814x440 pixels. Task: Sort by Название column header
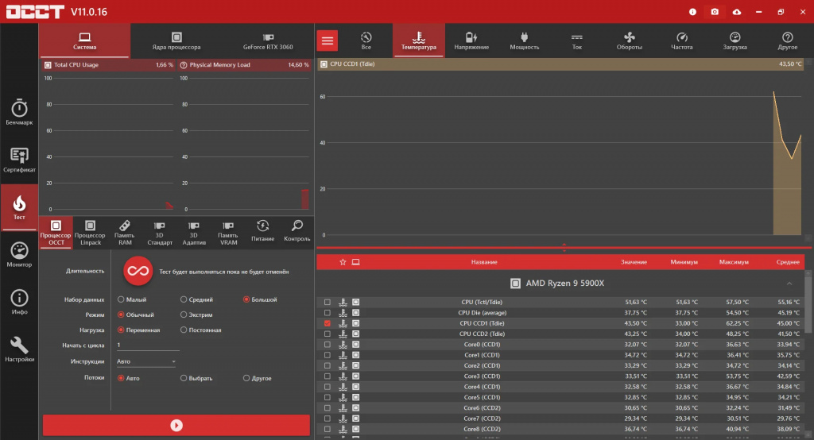pos(484,262)
